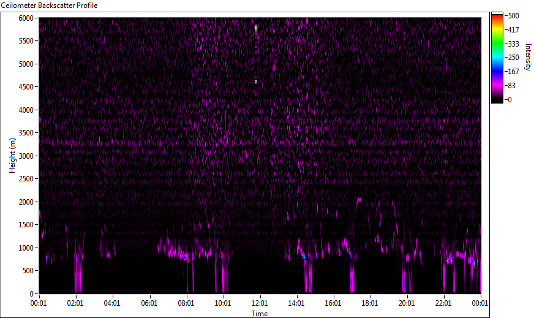Click the 14:01 time axis label
The image size is (534, 318).
pos(296,303)
